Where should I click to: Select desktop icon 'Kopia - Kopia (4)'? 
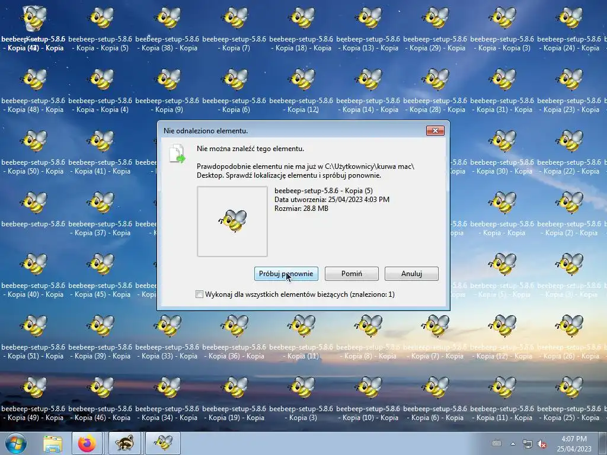100,92
